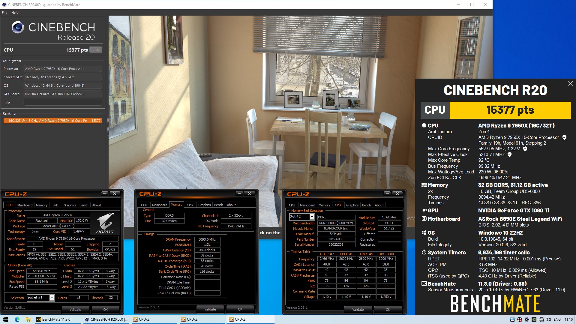The image size is (576, 324).
Task: Open Windows Security tray icon with red X
Action: [x=519, y=319]
